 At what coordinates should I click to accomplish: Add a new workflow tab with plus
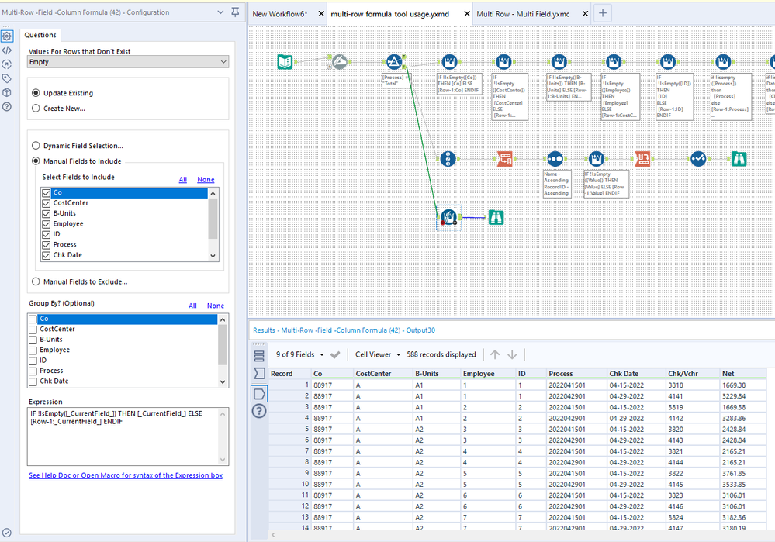pos(603,13)
